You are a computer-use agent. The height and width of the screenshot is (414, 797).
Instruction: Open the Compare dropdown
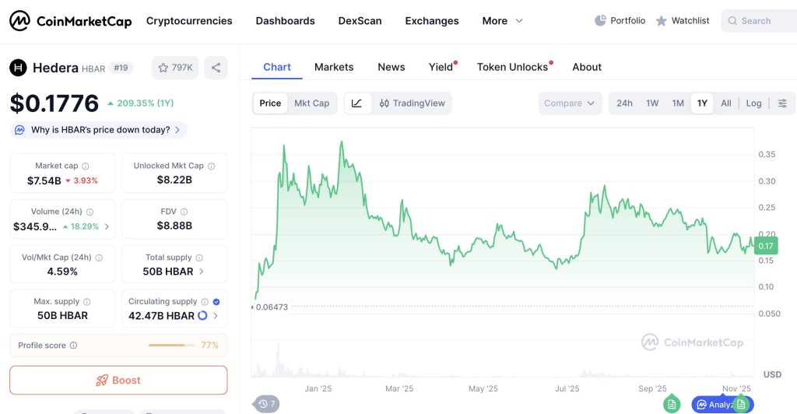570,103
